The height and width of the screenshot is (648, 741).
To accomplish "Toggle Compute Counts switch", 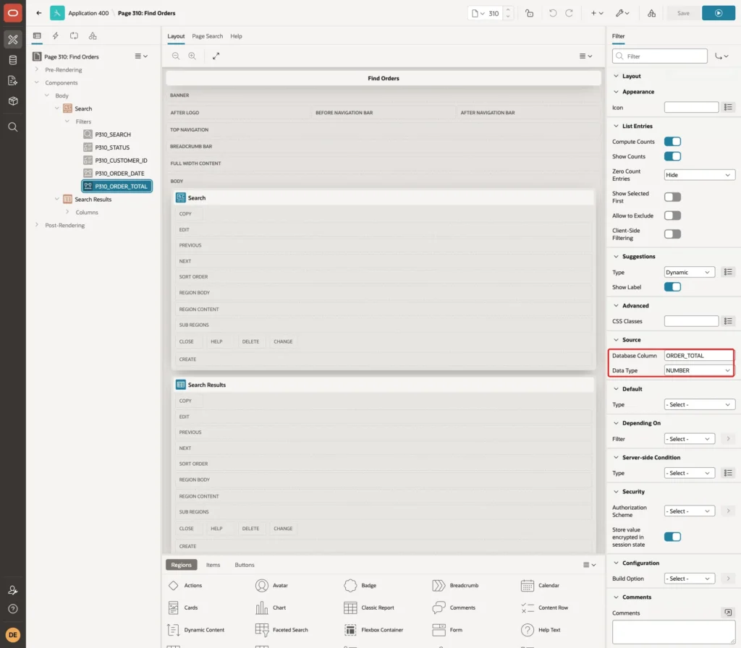I will [x=672, y=142].
